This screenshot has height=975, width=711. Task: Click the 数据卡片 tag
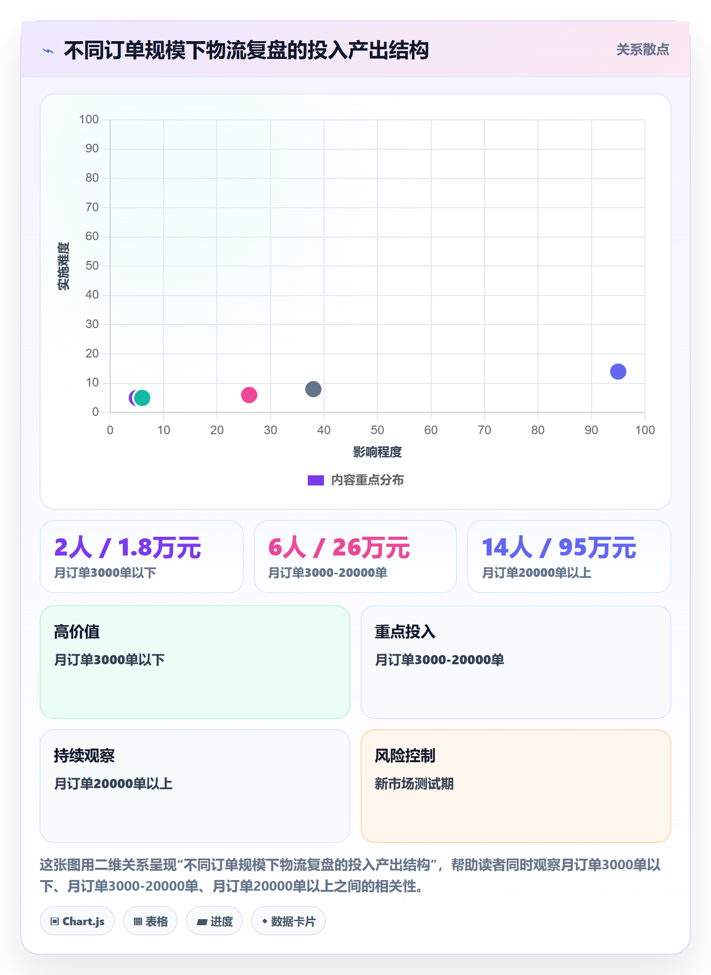pyautogui.click(x=288, y=921)
